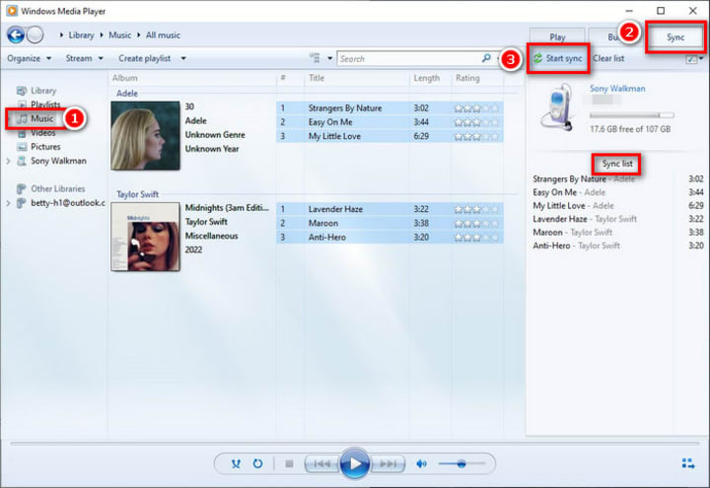Start playback with the Play button

tap(355, 463)
